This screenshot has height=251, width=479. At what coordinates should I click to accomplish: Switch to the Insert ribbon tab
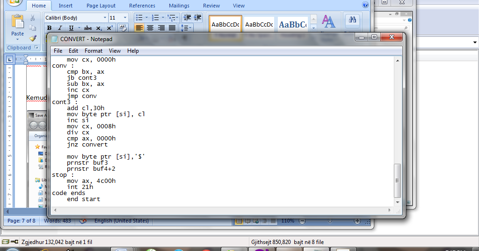[65, 6]
